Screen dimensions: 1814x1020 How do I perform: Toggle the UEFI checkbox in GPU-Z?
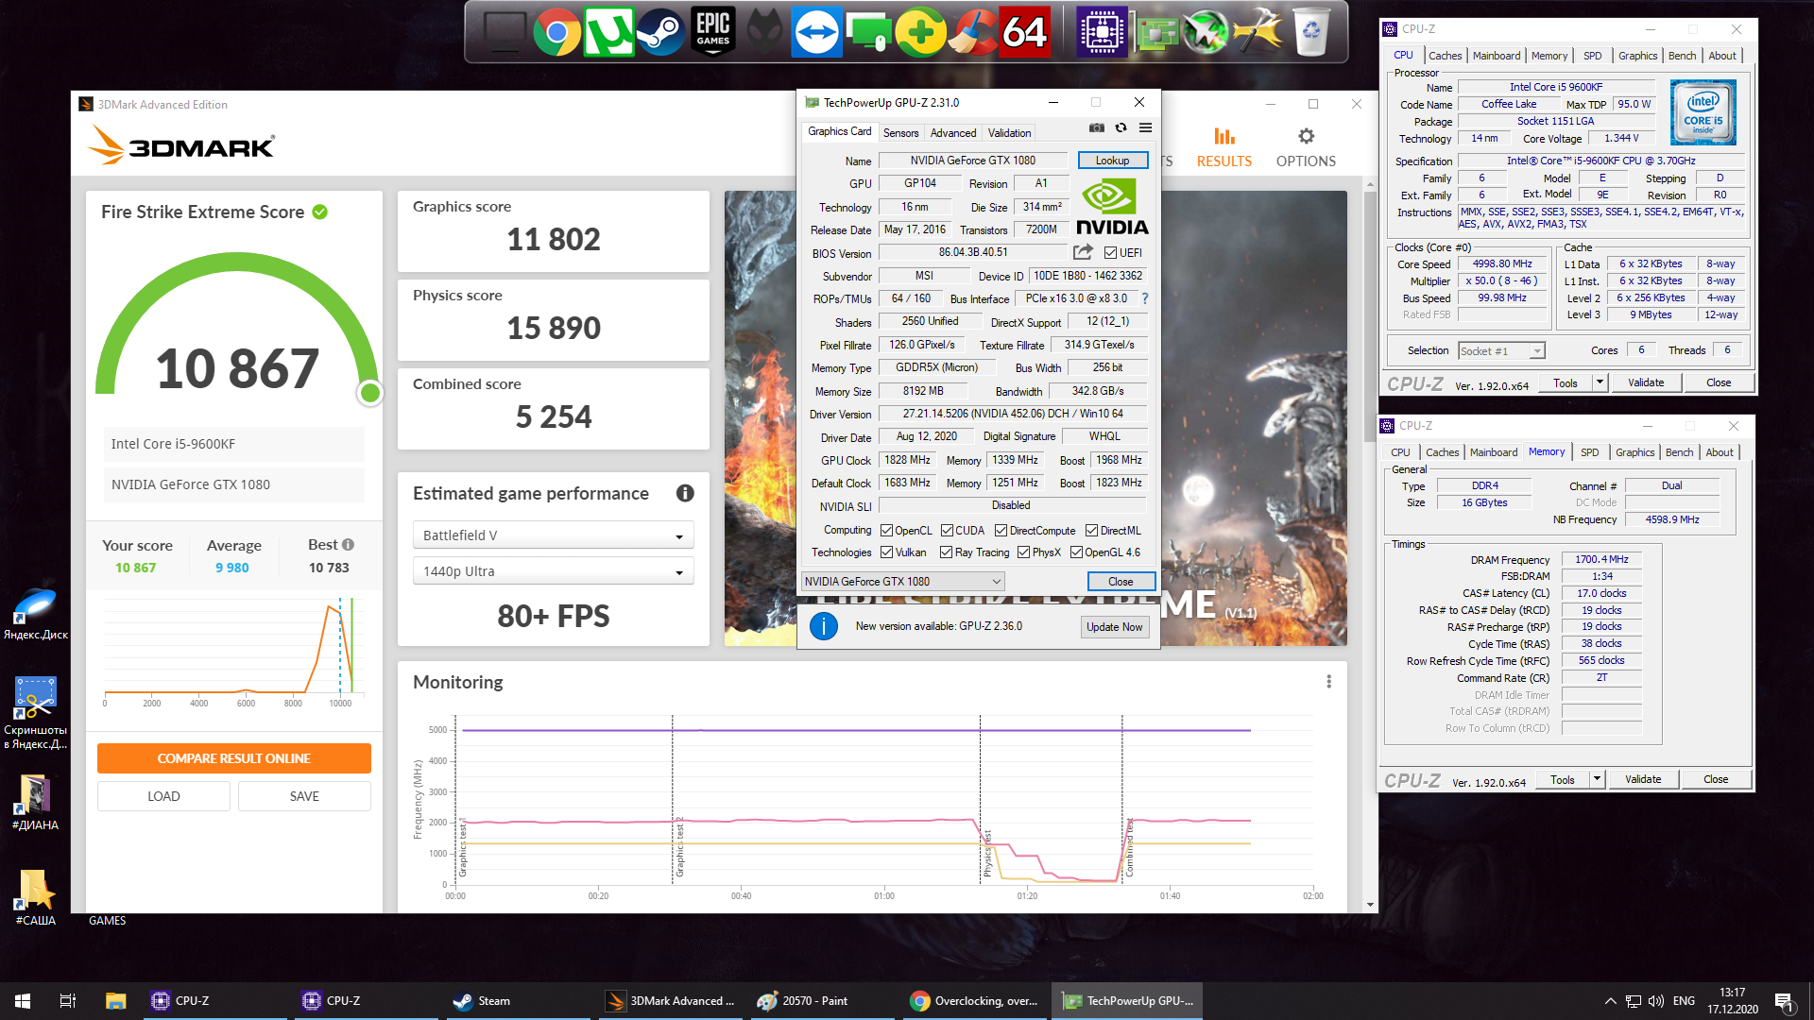coord(1110,253)
